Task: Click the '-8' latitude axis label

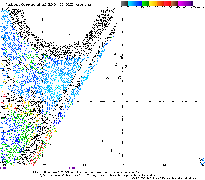Action: point(2,131)
